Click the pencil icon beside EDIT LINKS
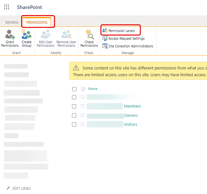This screenshot has height=194, width=207. [x=8, y=188]
